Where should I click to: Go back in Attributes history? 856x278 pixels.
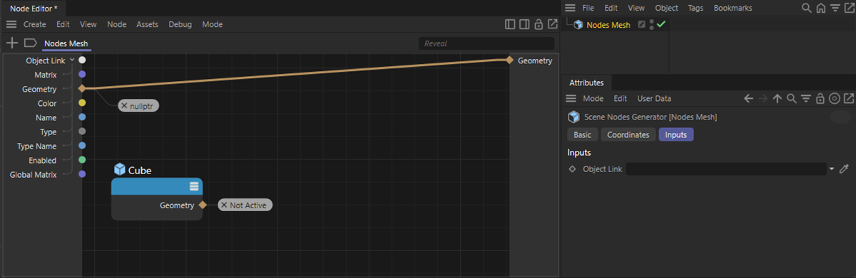click(x=748, y=98)
